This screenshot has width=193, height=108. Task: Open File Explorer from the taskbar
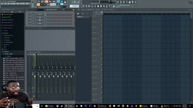click(x=50, y=106)
